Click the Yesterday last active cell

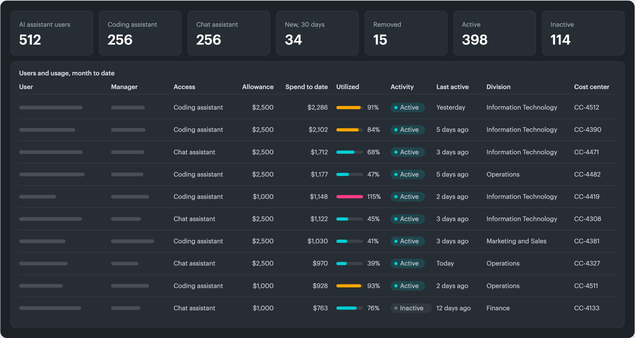pos(451,107)
